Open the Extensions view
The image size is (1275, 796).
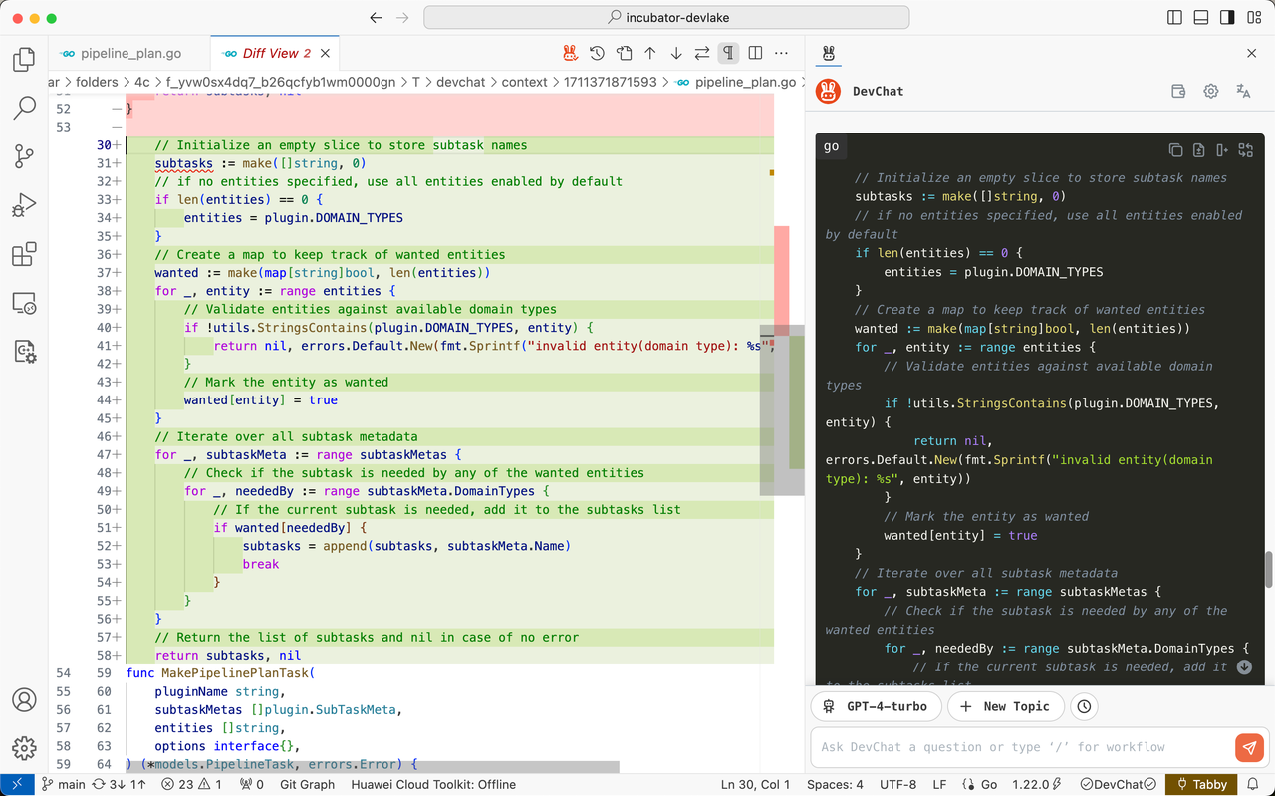click(x=24, y=254)
